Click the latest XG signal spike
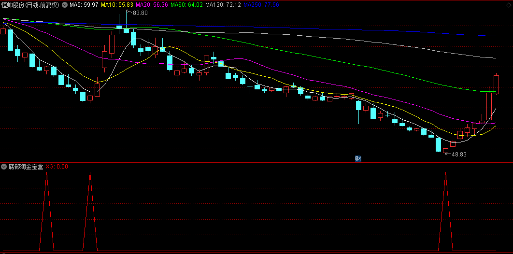Image resolution: width=513 pixels, height=254 pixels. point(445,211)
